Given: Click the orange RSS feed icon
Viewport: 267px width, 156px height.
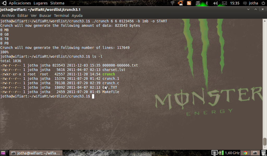Looking at the screenshot, I should click(189, 3).
